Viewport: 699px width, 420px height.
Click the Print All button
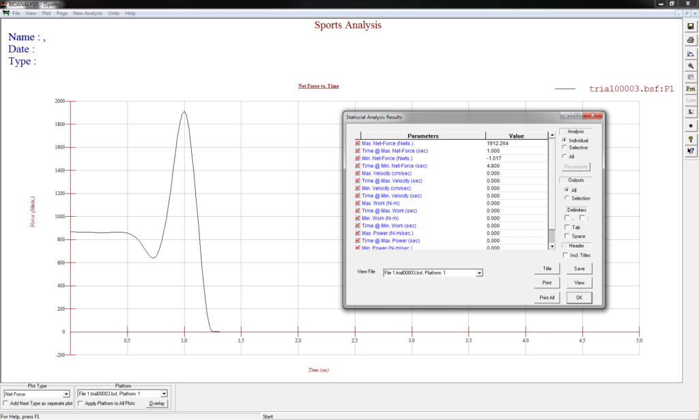tap(547, 297)
